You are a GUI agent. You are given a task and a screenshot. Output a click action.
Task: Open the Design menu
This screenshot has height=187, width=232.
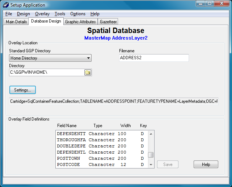point(24,14)
